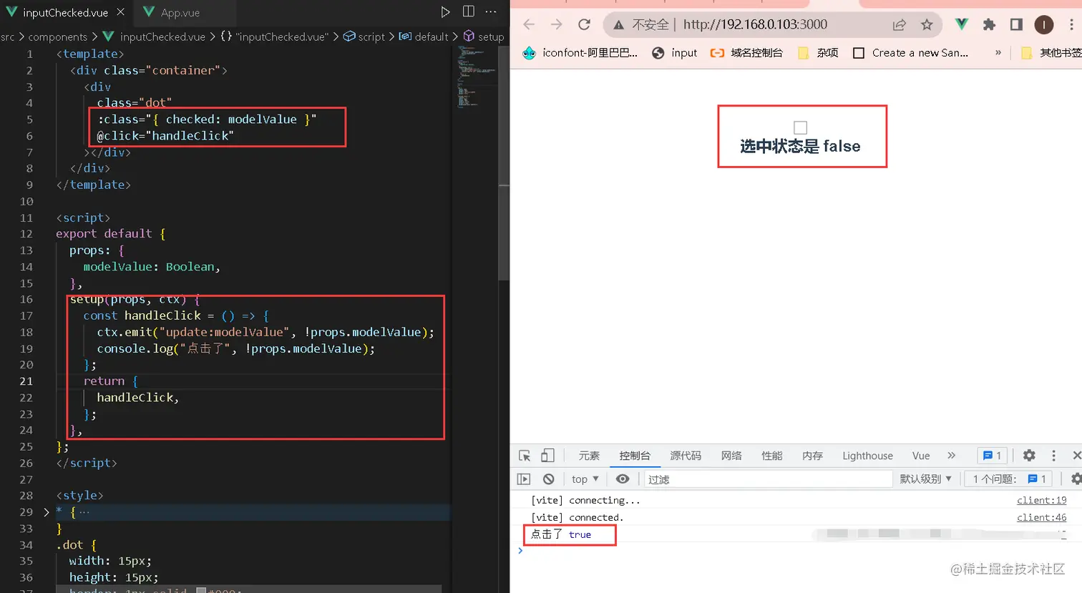This screenshot has width=1082, height=593.
Task: Clear the console
Action: [548, 479]
